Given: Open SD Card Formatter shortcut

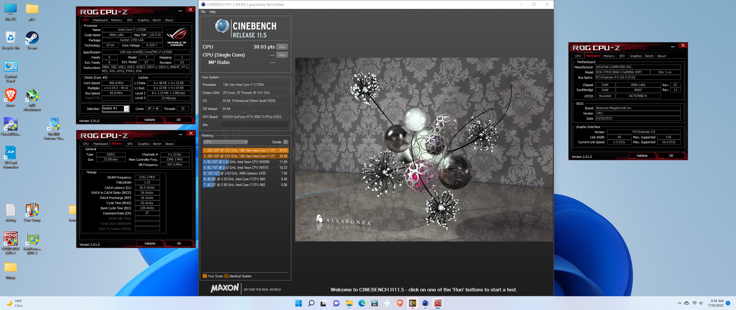Looking at the screenshot, I should click(x=11, y=157).
